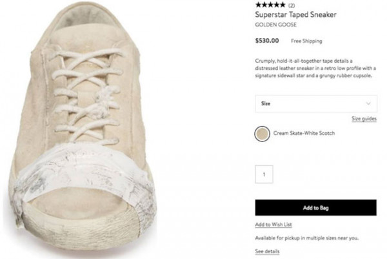Click the five-star rating icons
Image resolution: width=387 pixels, height=259 pixels.
click(x=271, y=5)
